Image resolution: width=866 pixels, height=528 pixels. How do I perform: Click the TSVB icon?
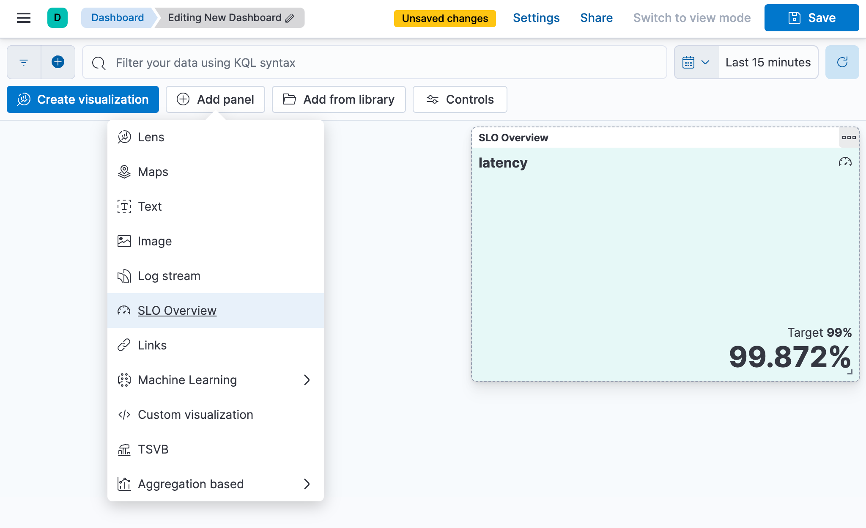124,449
